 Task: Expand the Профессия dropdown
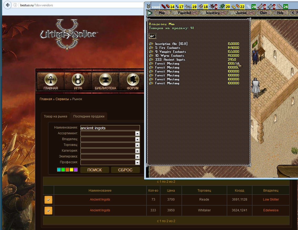click(x=137, y=162)
